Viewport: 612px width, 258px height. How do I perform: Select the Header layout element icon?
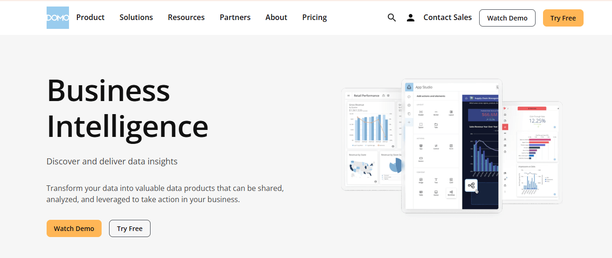click(x=420, y=113)
